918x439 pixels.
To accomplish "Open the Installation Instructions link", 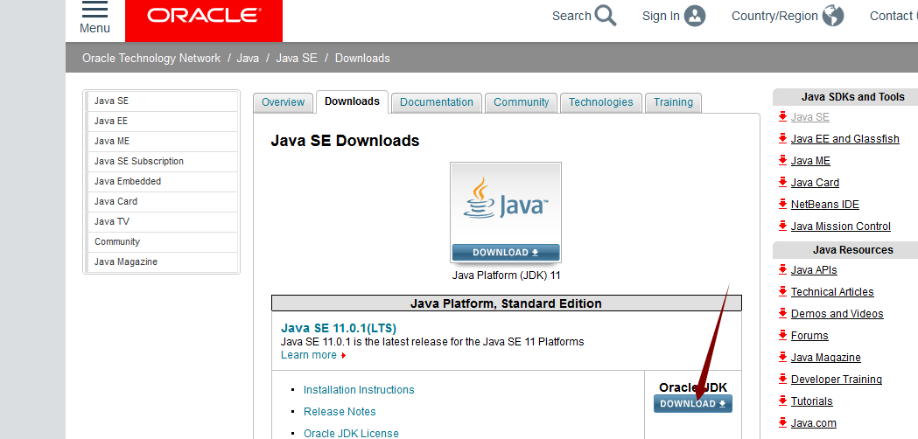I will pyautogui.click(x=359, y=390).
